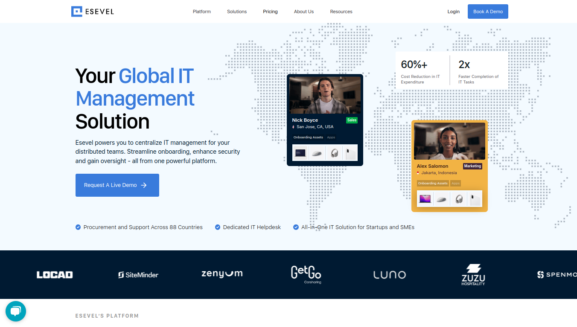Open the live chat widget bubble

(16, 311)
